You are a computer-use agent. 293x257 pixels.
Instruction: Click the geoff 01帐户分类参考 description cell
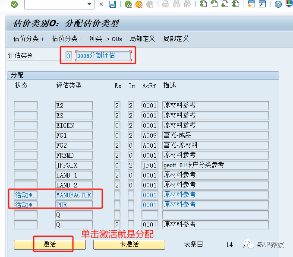[215, 165]
